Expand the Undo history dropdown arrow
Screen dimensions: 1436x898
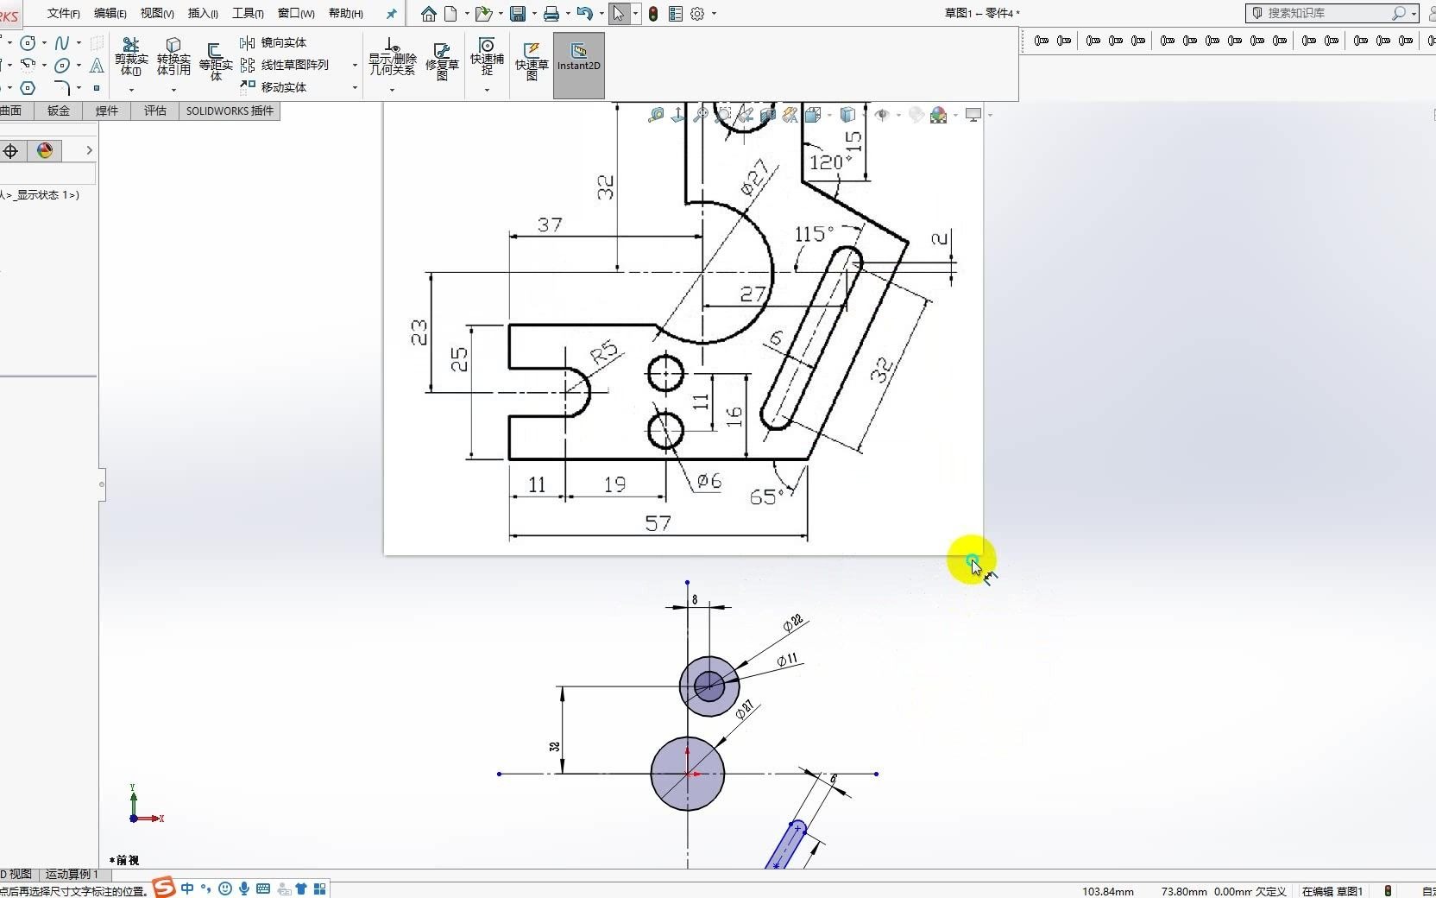click(601, 14)
